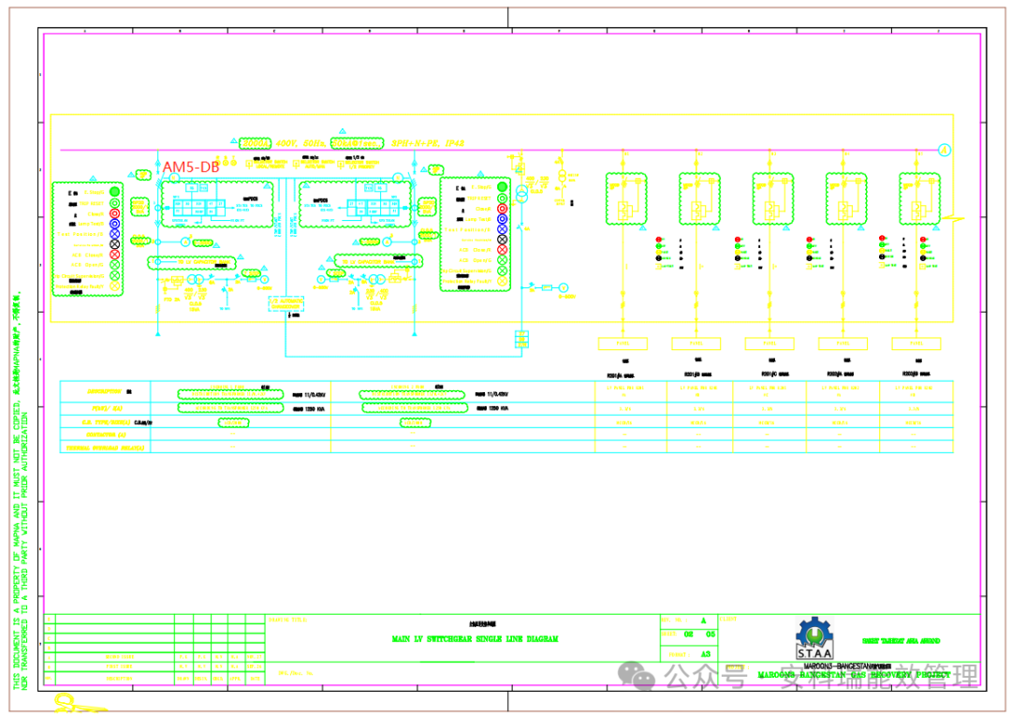Click the yellow Protection Relay Fault lamp, right panel
Image resolution: width=1011 pixels, height=717 pixels.
coord(503,281)
